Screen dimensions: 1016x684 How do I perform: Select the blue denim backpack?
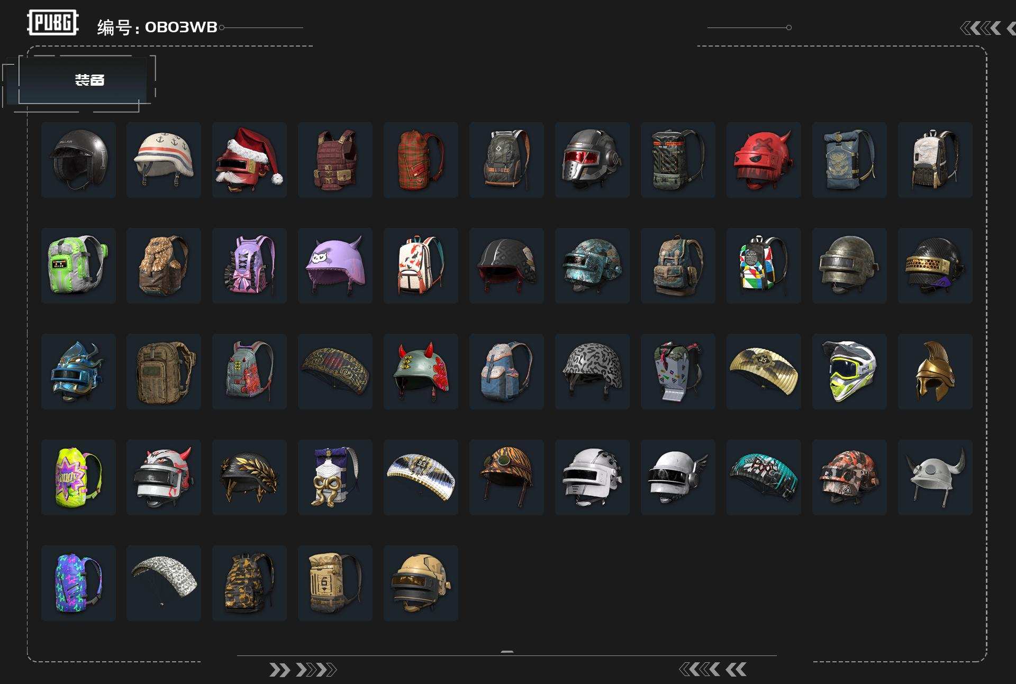pos(507,371)
